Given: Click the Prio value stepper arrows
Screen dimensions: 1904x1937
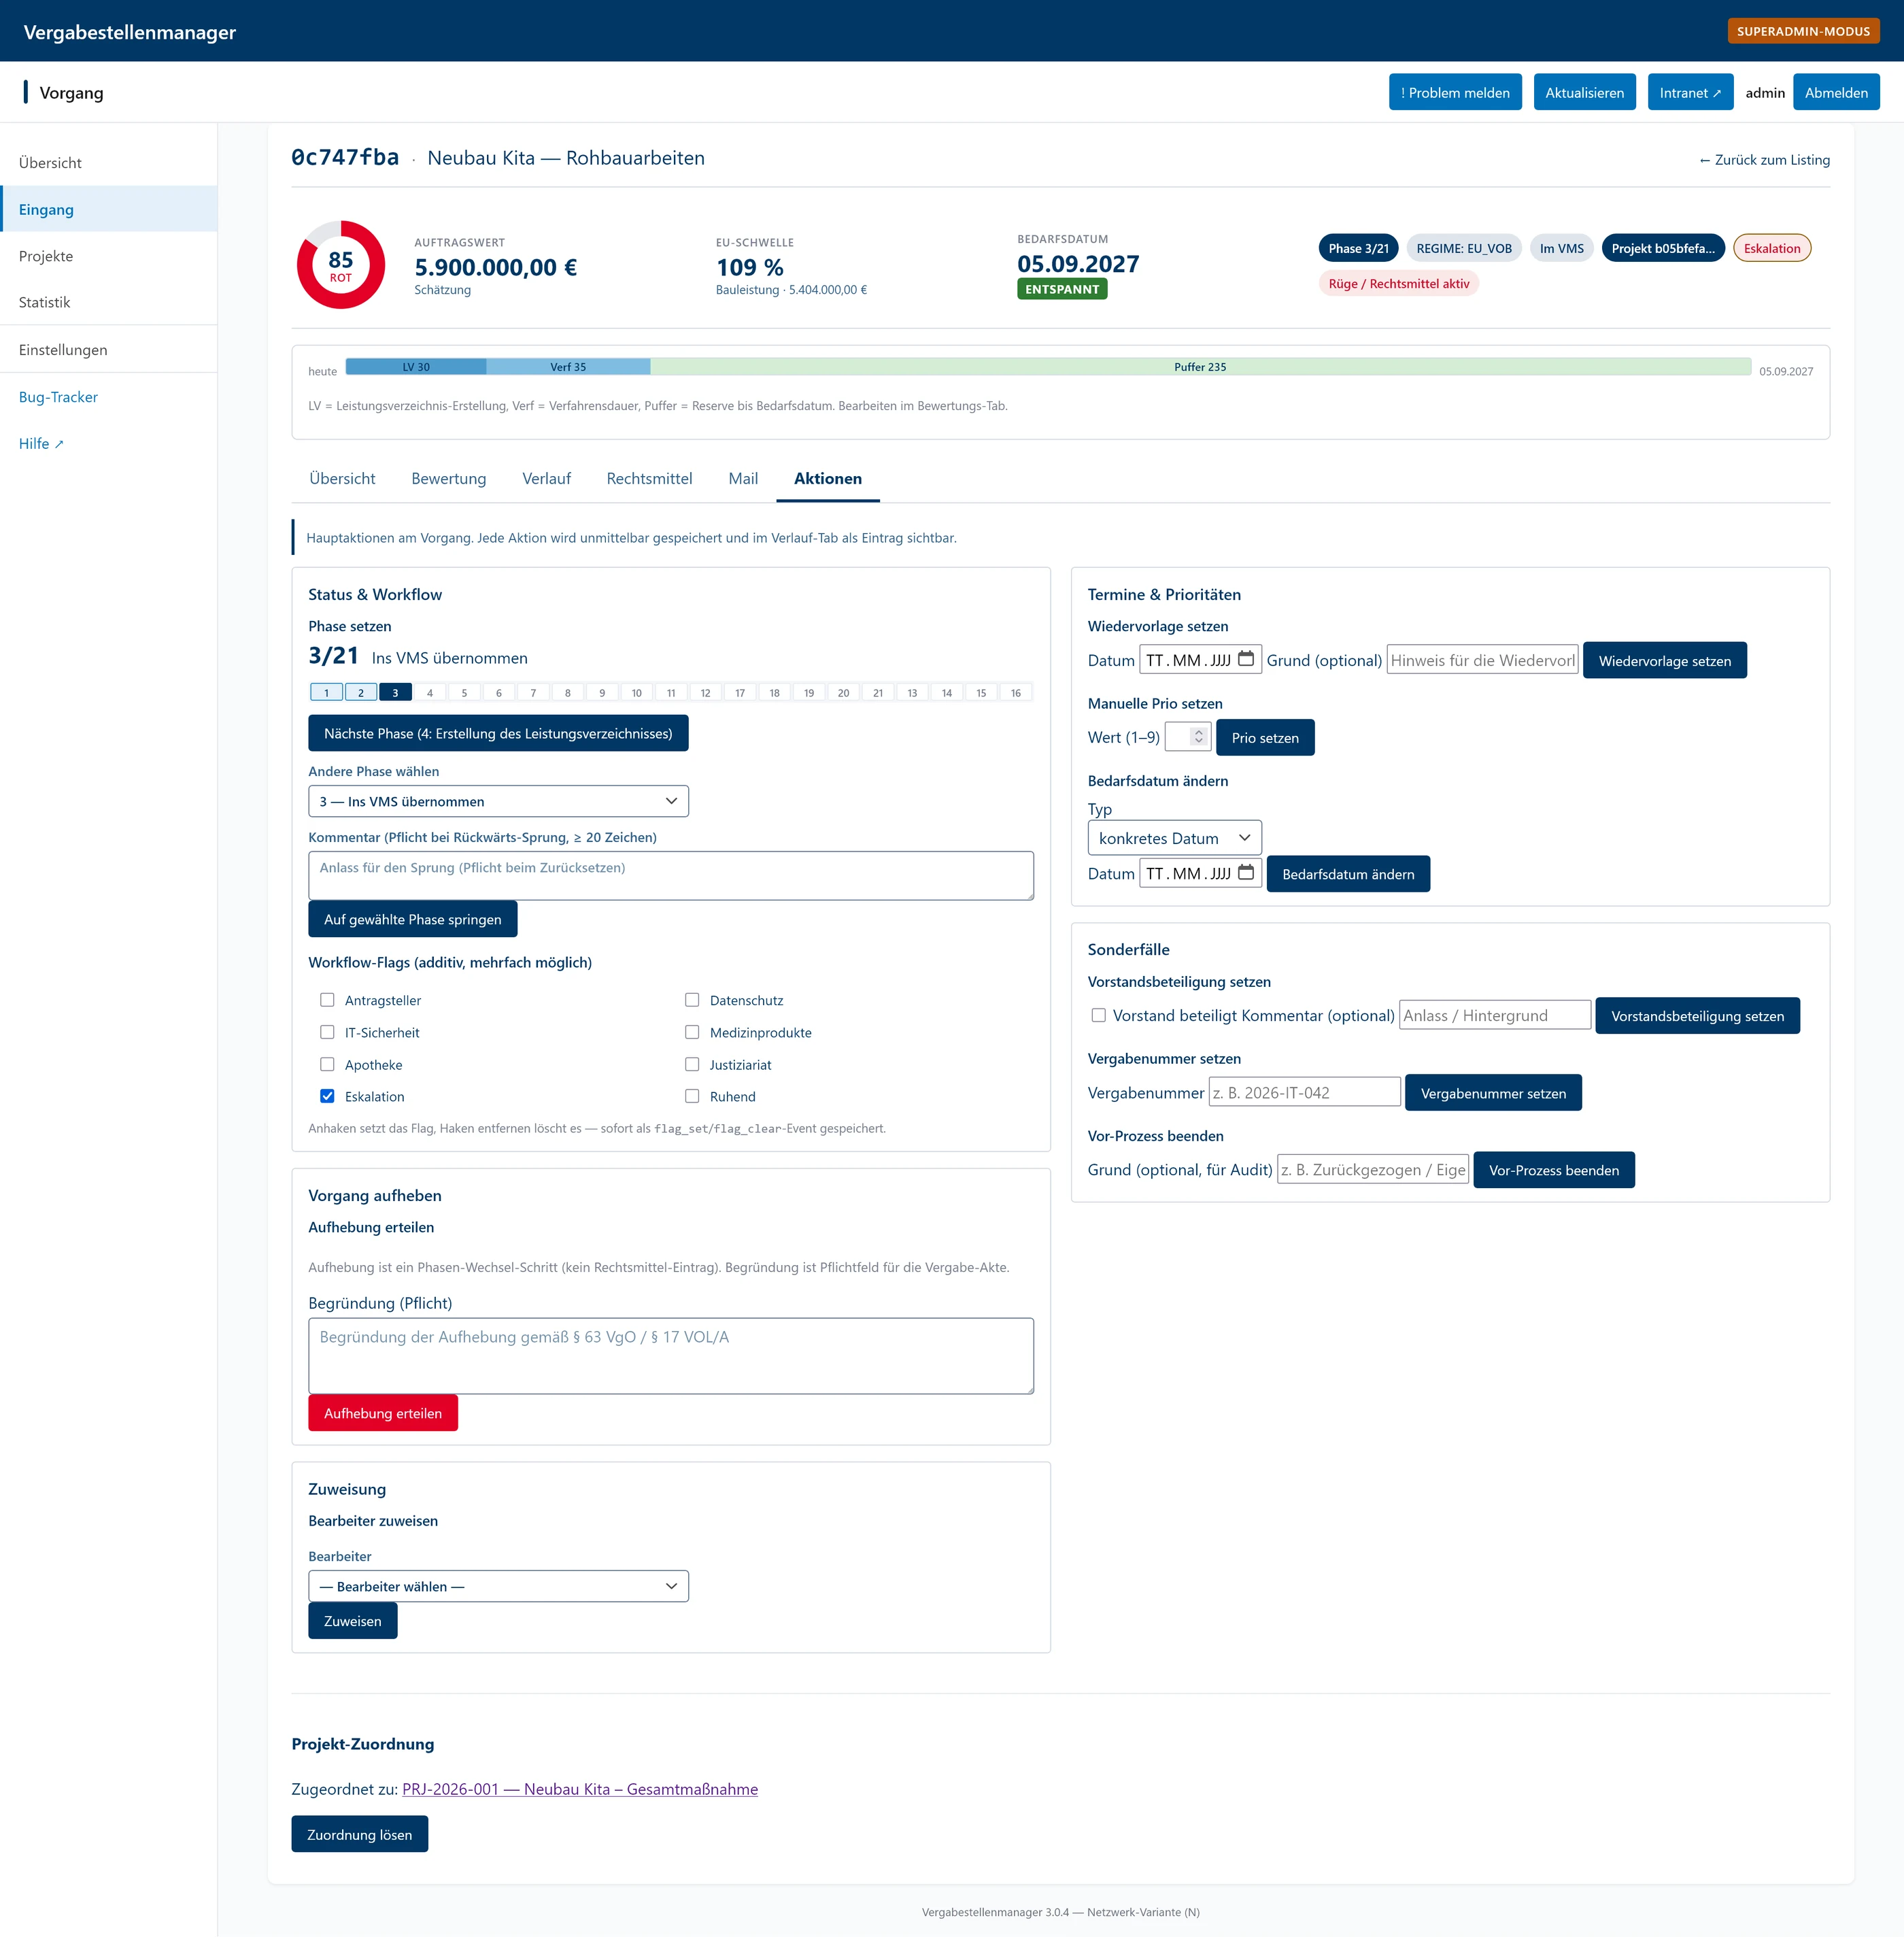Looking at the screenshot, I should pyautogui.click(x=1198, y=737).
